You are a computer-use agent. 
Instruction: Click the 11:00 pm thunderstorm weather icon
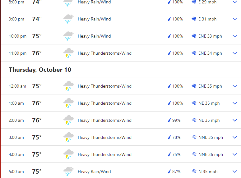click(68, 53)
